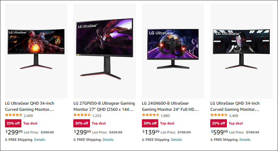Click the 30% off badge beside $199.99 list price
The height and width of the screenshot is (151, 278).
pyautogui.click(x=150, y=123)
